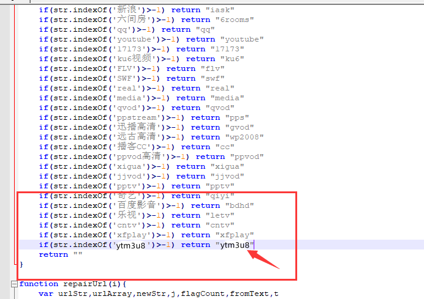
Task: Click the code line containing '新浪'
Action: coord(137,10)
